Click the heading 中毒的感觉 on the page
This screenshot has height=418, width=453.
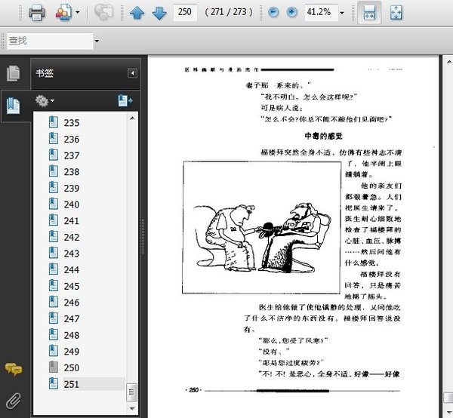coord(324,136)
